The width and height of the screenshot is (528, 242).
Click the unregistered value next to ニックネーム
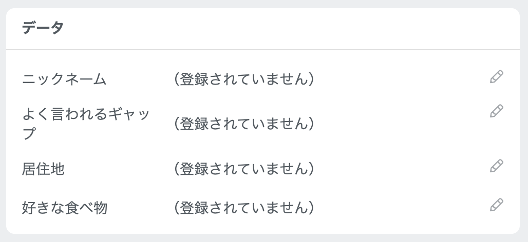click(x=244, y=79)
